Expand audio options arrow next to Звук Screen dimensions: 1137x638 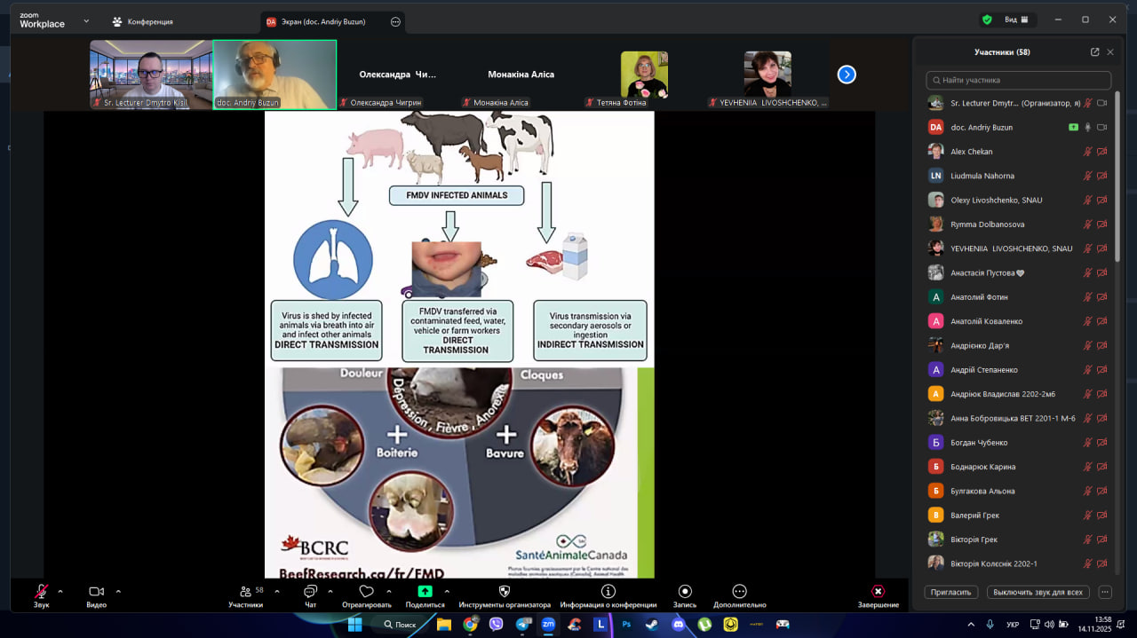[60, 591]
